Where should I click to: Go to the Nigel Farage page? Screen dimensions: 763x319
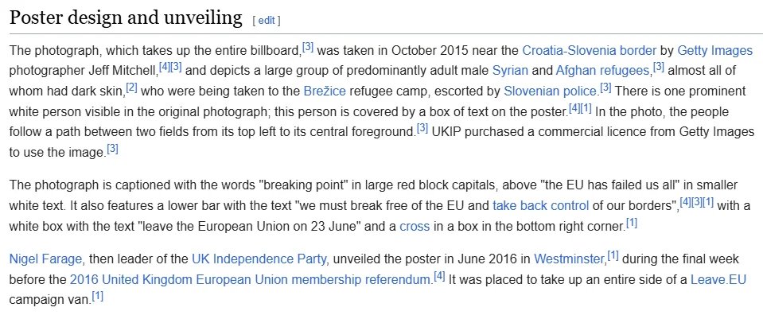[45, 259]
